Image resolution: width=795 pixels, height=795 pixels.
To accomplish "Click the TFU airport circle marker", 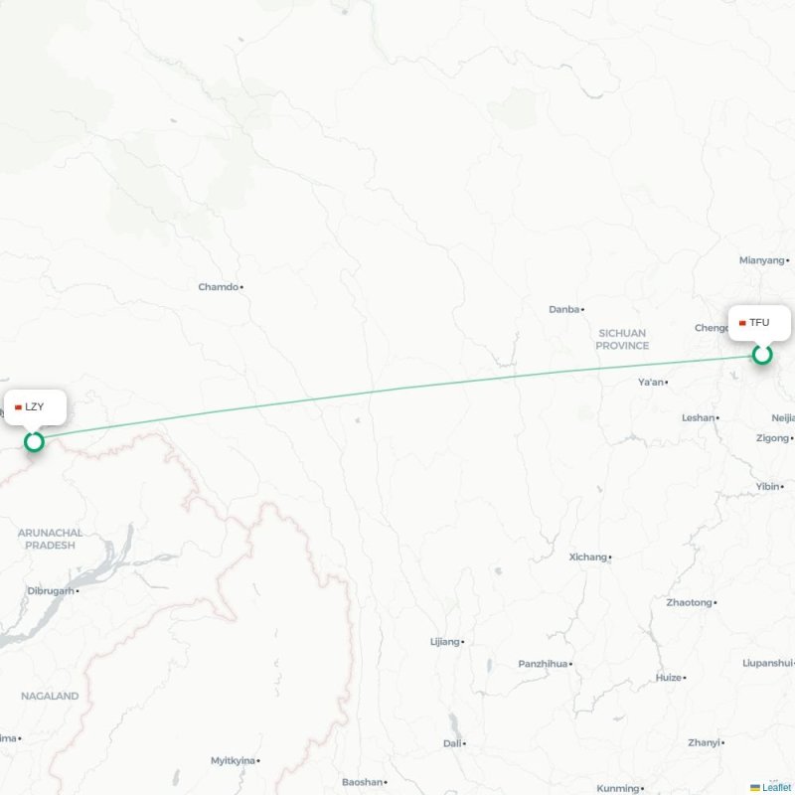I will point(761,355).
